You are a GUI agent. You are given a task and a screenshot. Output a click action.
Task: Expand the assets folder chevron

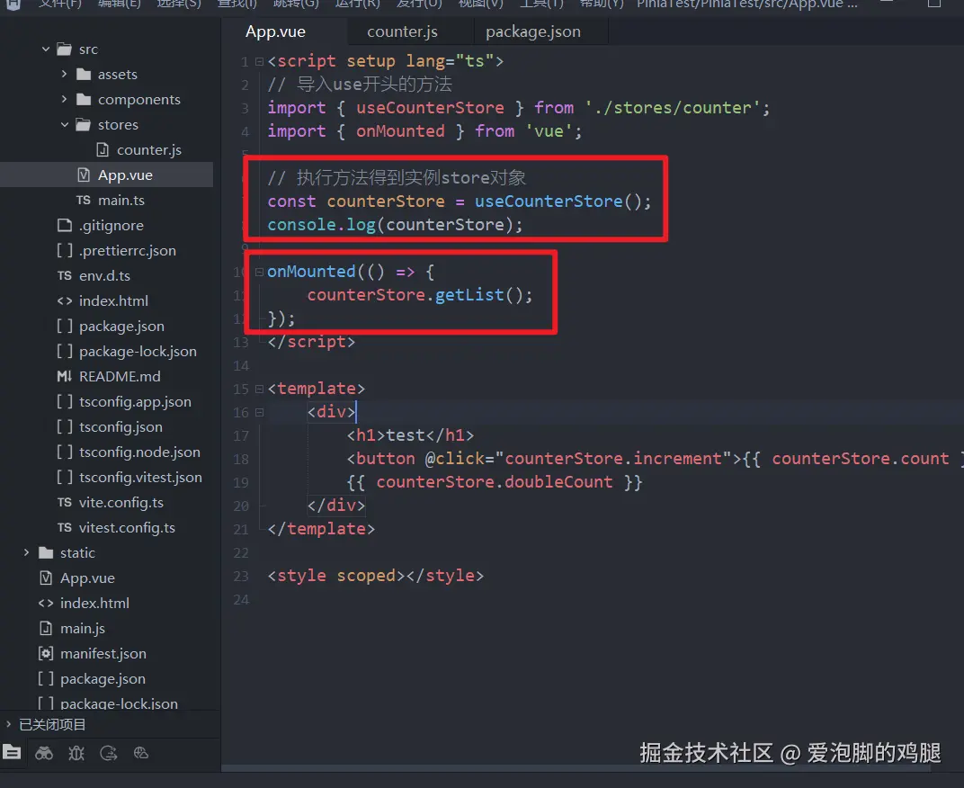coord(65,74)
